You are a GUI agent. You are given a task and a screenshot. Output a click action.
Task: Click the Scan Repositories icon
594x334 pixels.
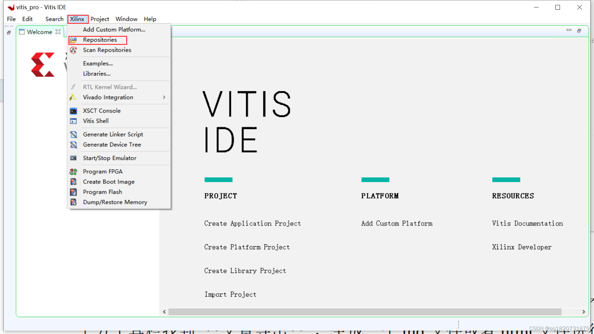[x=73, y=50]
